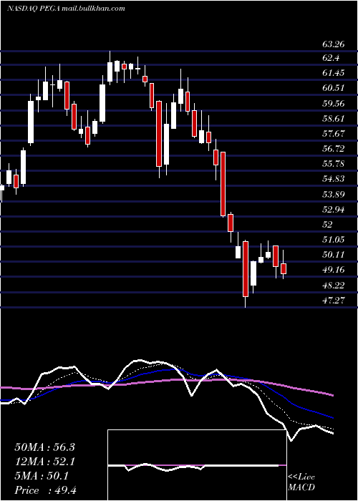Click the Price : 49.4 reading
The width and height of the screenshot is (358, 501).
coord(45,490)
